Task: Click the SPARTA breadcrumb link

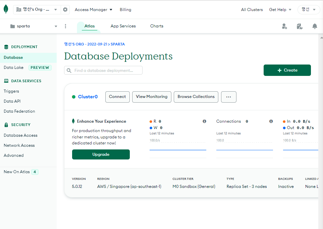Action: (x=118, y=44)
